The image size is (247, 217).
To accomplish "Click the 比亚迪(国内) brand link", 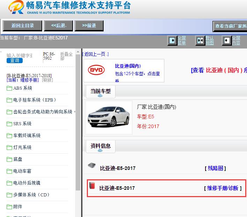I will (128, 66).
